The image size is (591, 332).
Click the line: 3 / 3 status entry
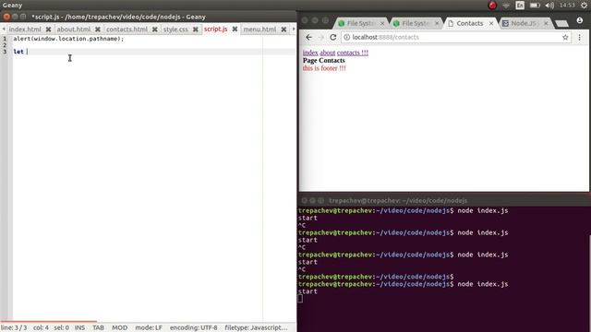pos(14,327)
